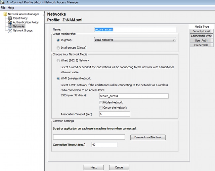The height and width of the screenshot is (171, 215).
Task: Enable the Corporate Network checkbox
Action: click(x=101, y=108)
